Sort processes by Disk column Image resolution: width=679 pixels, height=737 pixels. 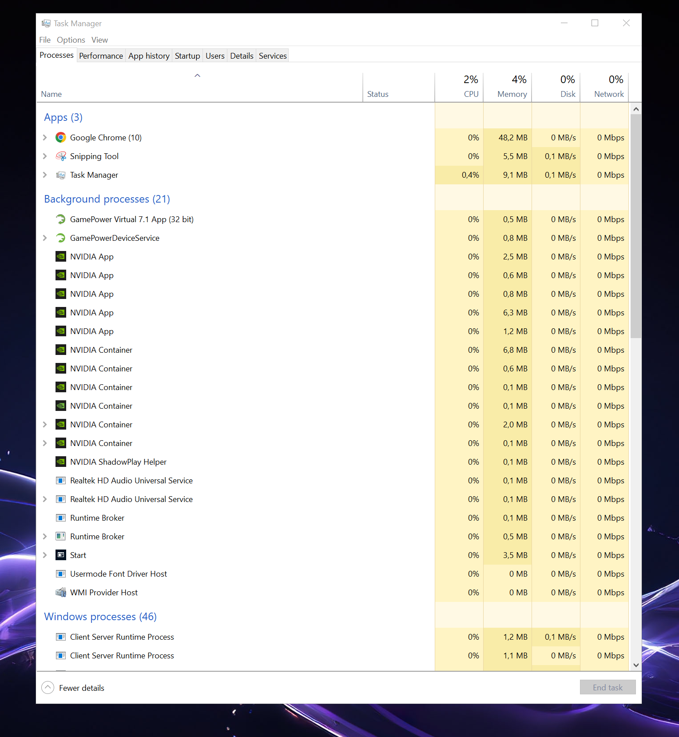pos(556,88)
